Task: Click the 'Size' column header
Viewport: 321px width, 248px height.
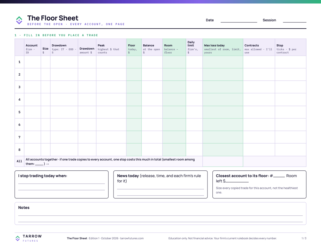Action: click(x=46, y=47)
